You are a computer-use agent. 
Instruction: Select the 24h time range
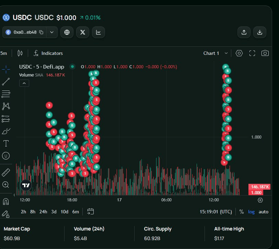tap(43, 212)
